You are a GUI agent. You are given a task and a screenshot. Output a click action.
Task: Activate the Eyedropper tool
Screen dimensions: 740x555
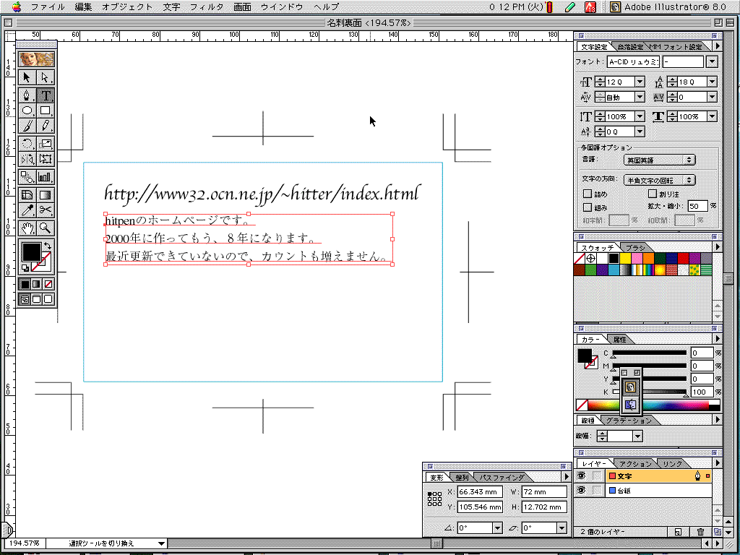pyautogui.click(x=27, y=210)
